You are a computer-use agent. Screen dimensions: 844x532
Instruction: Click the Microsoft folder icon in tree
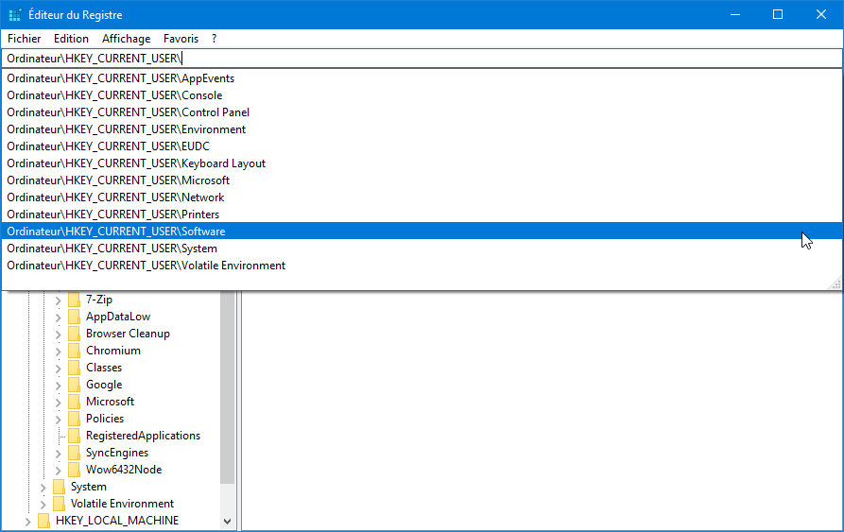coord(75,402)
